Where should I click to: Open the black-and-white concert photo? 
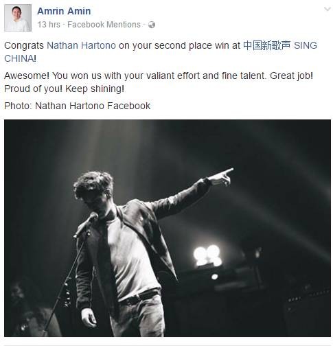(x=168, y=228)
